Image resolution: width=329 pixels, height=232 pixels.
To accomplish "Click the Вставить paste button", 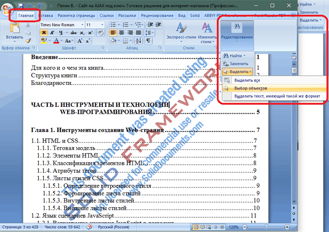I will click(x=15, y=32).
